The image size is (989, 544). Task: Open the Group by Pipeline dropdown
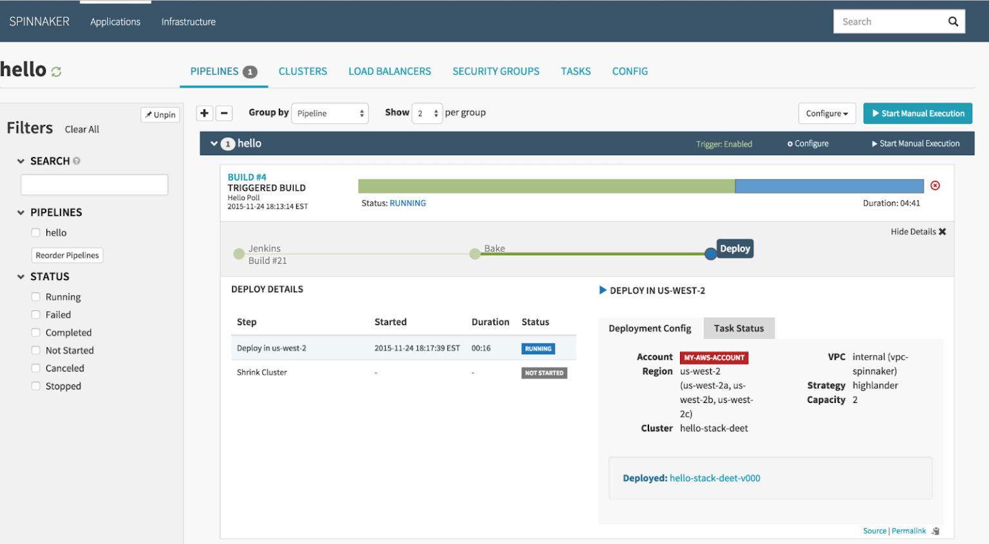point(330,113)
